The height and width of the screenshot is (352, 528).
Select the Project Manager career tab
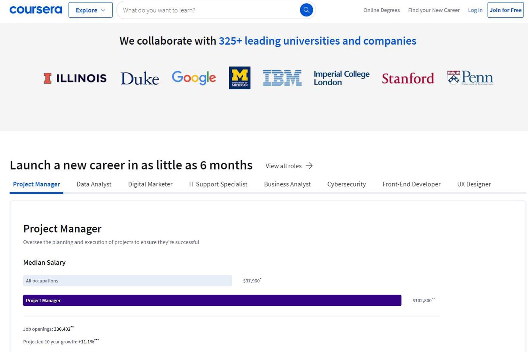[x=37, y=184]
